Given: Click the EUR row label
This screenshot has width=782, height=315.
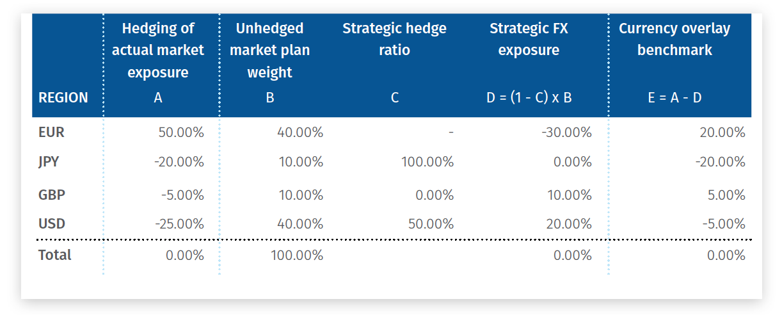Looking at the screenshot, I should click(51, 133).
